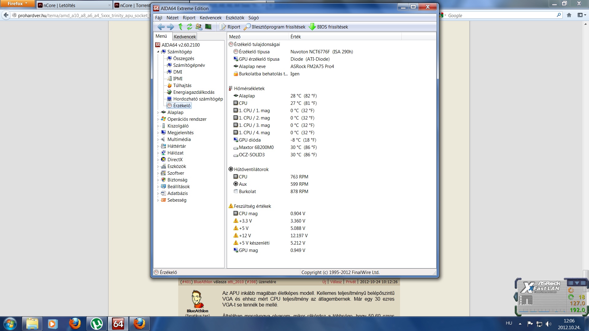Open Windows Start button
Screen dimensions: 589x331
coord(10,324)
